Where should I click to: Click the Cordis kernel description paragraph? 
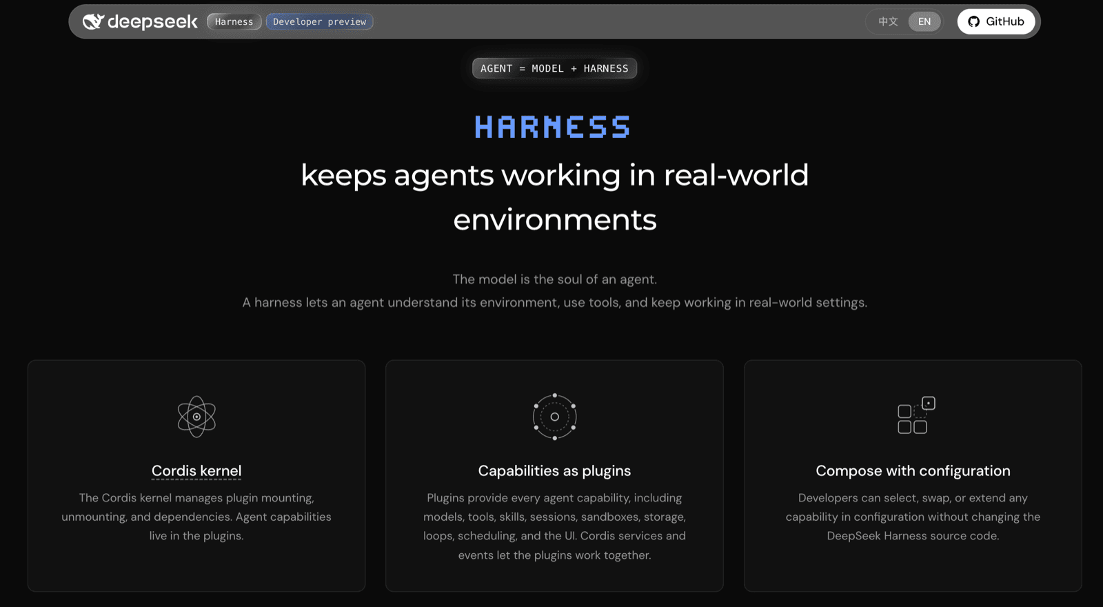(x=196, y=517)
